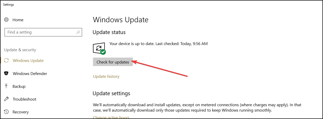Image resolution: width=323 pixels, height=119 pixels.
Task: Switch to the Backup settings page
Action: (x=19, y=86)
